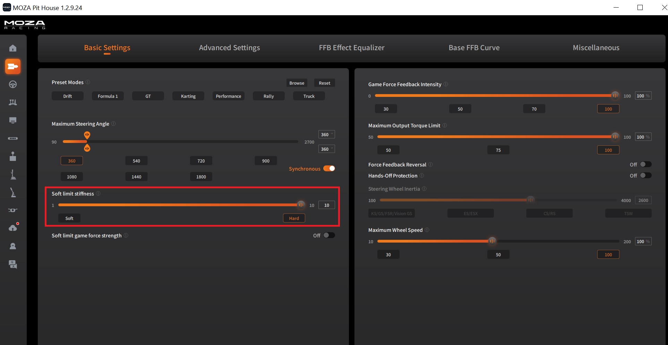
Task: Click the Maximum Wheel Speed percent field
Action: pyautogui.click(x=643, y=242)
